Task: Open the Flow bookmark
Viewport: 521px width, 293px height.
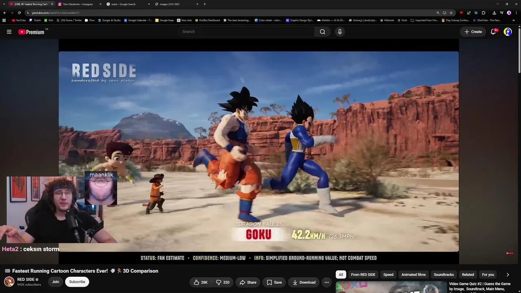Action: pos(90,20)
